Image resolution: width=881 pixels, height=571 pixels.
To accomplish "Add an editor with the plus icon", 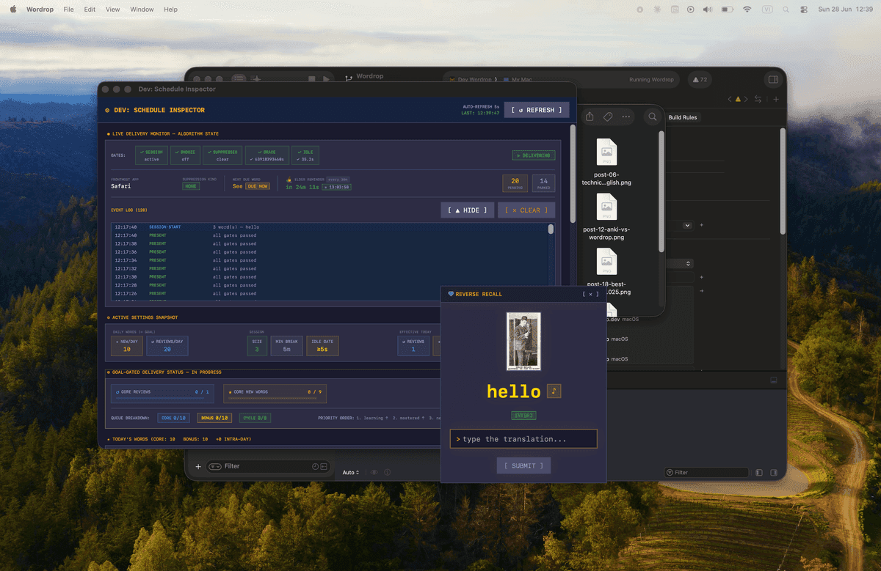I will [x=776, y=99].
